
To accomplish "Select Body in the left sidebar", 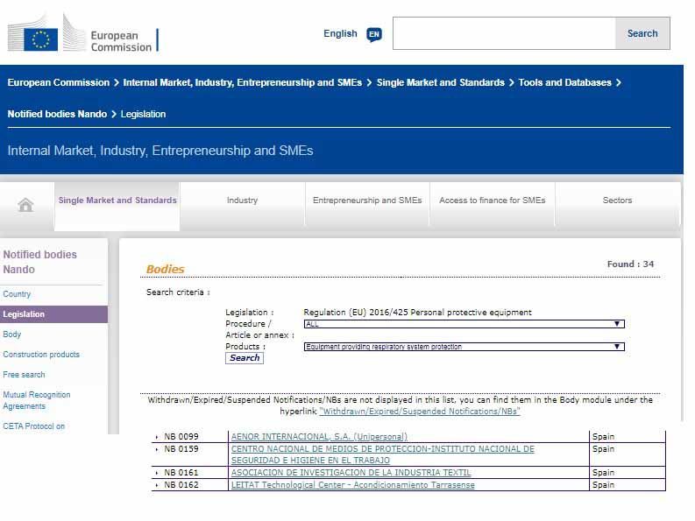I will coord(12,334).
